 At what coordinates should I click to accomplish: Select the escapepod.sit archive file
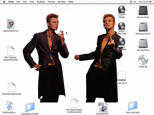[102, 107]
